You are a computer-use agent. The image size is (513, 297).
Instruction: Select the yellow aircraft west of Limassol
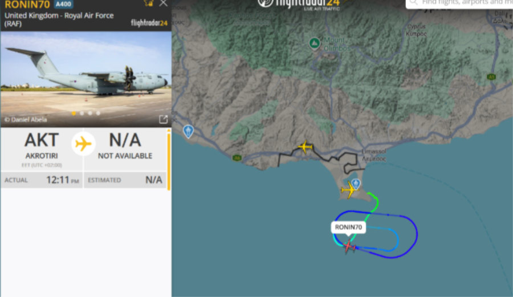click(x=306, y=147)
